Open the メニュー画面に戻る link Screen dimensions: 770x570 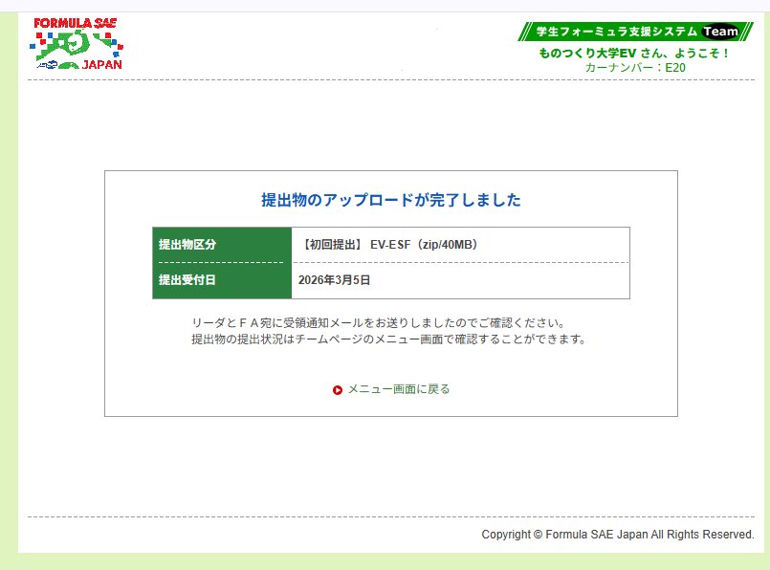click(x=399, y=389)
